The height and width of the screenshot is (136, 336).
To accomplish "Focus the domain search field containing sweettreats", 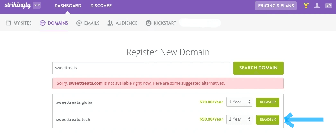I will pos(141,68).
